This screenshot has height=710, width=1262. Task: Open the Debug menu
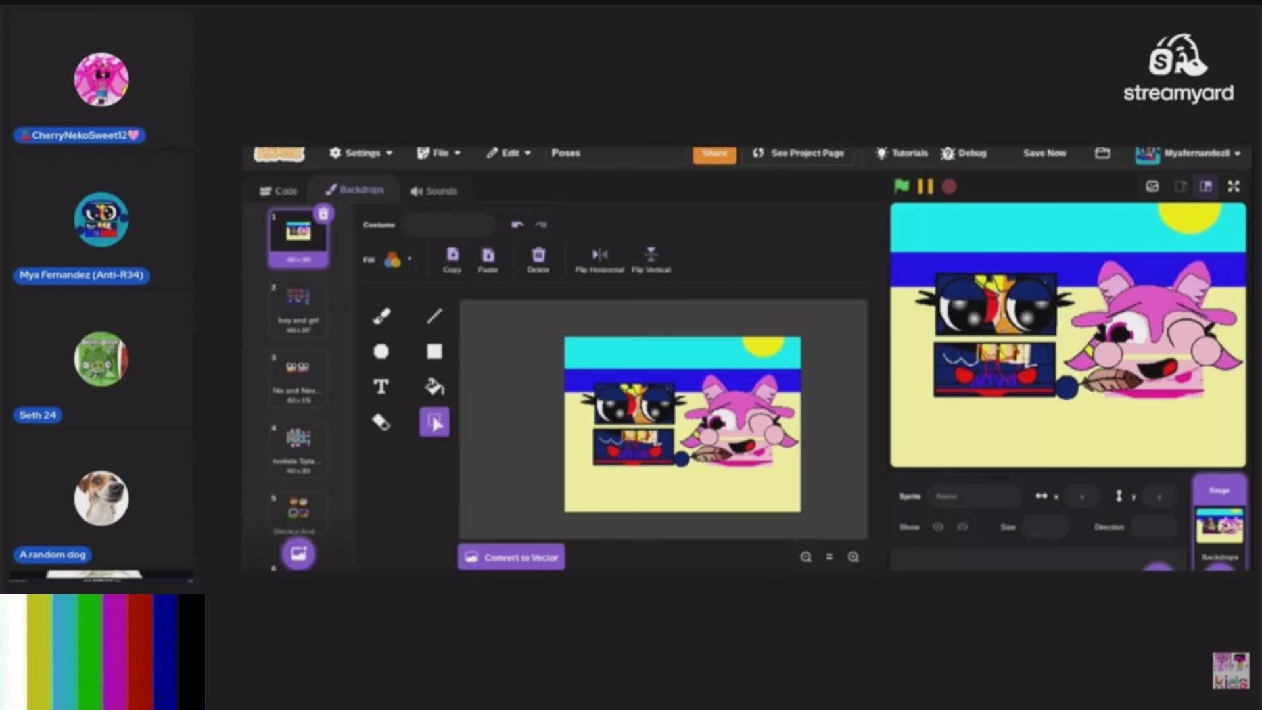(x=964, y=153)
